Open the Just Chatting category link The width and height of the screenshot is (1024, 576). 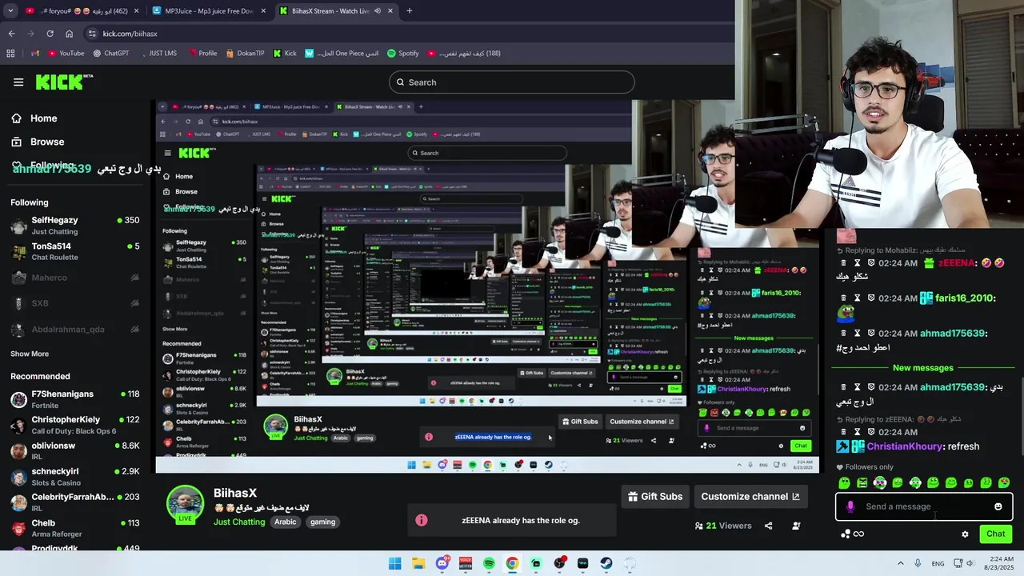coord(239,522)
